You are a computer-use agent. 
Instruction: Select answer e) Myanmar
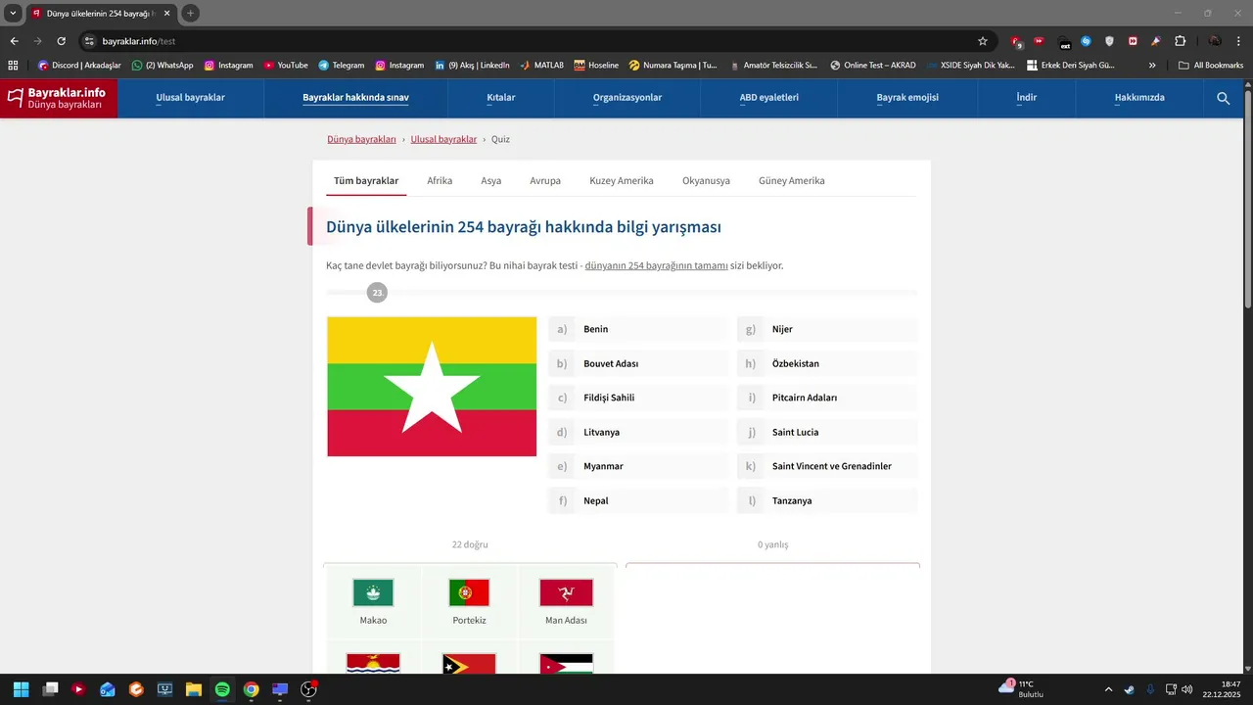point(638,466)
